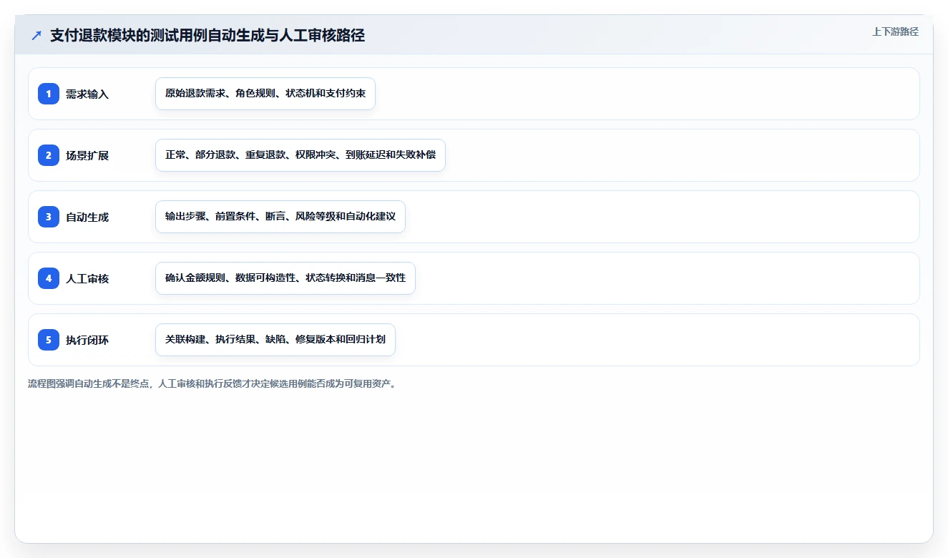The width and height of the screenshot is (948, 558).
Task: Select step number 2 badge
Action: pos(49,155)
